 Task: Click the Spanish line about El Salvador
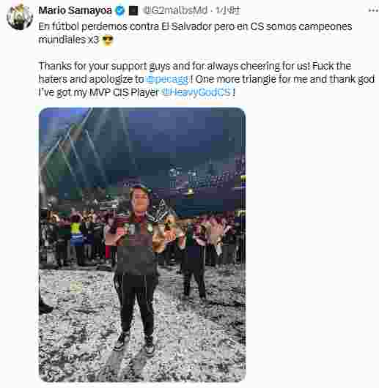[x=195, y=26]
